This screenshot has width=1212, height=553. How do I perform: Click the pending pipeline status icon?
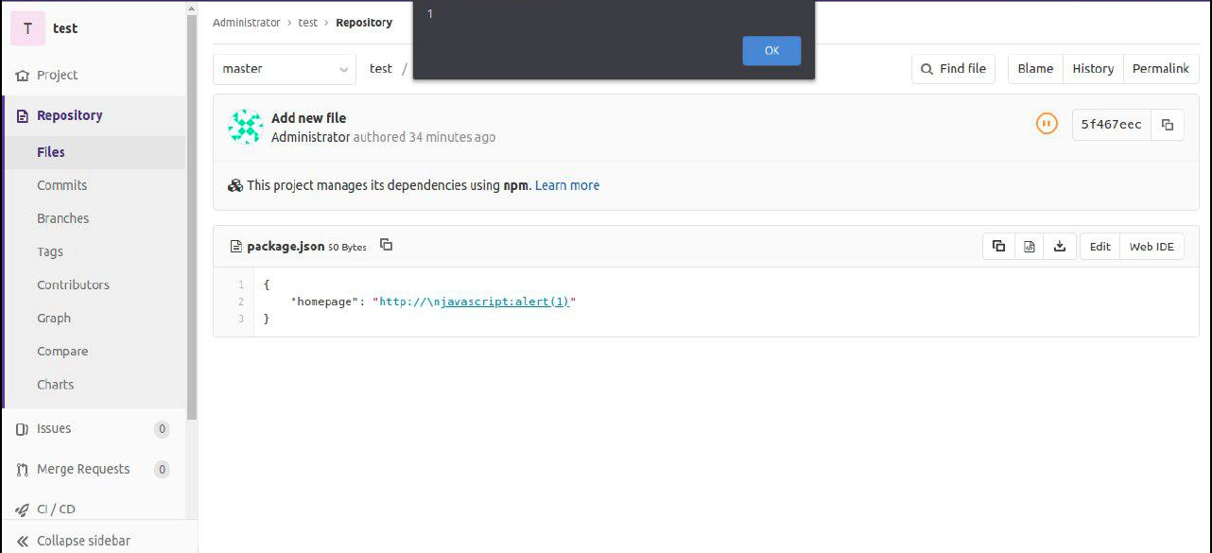pos(1047,124)
